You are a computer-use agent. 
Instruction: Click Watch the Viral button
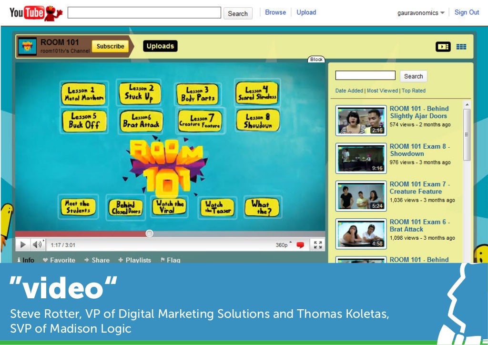(x=169, y=206)
